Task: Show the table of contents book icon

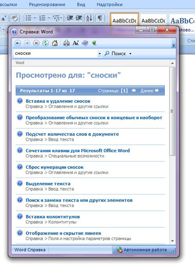Action: point(85,43)
